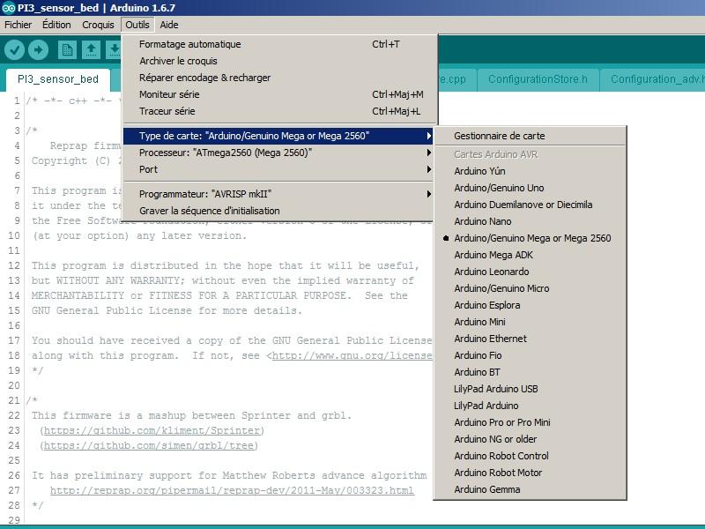Select LilyPad Arduino USB board
Image resolution: width=705 pixels, height=529 pixels.
[x=531, y=389]
